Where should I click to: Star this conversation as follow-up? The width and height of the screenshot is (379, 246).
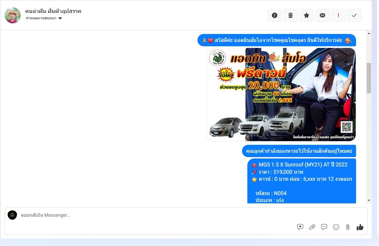point(306,15)
